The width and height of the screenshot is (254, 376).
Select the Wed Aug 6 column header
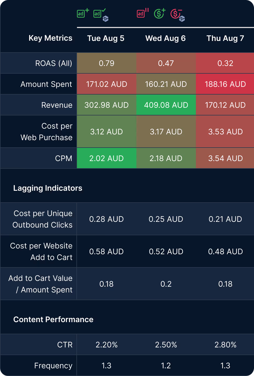[166, 38]
